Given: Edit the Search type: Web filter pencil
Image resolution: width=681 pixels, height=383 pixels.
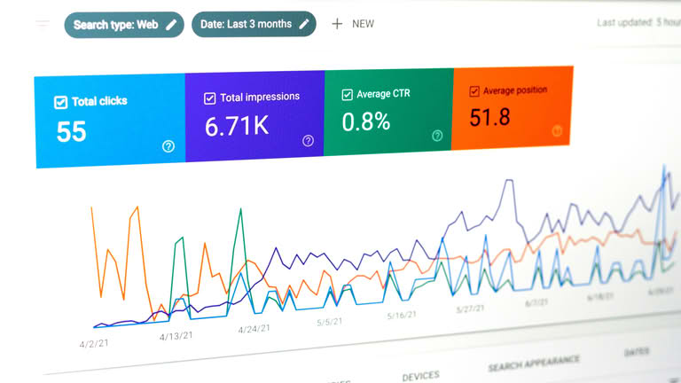Looking at the screenshot, I should point(171,25).
